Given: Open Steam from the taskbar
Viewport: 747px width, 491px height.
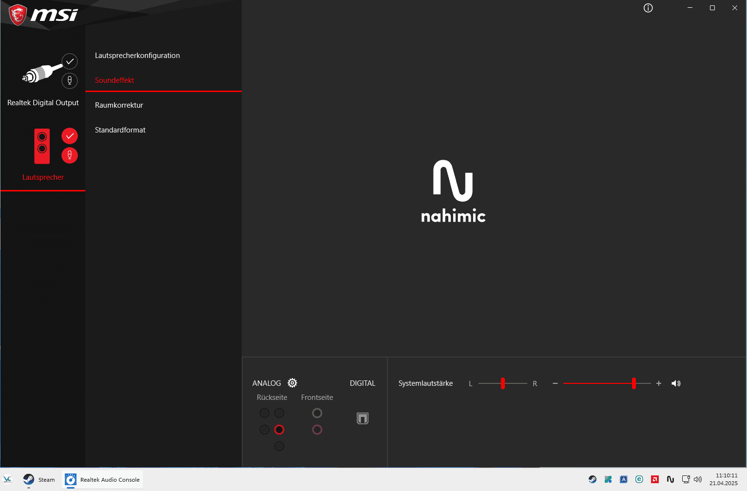Looking at the screenshot, I should pyautogui.click(x=39, y=480).
